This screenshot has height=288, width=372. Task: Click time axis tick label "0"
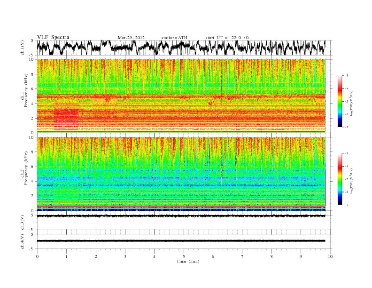37,256
